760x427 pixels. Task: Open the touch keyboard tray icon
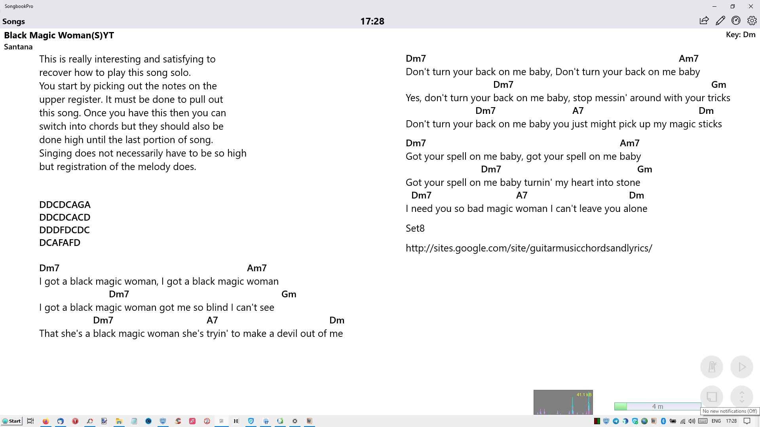(703, 421)
